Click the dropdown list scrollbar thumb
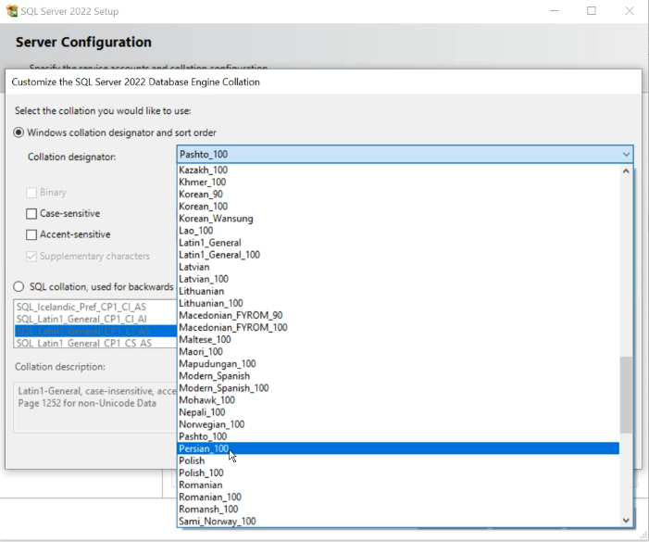Screen dimensions: 649x542 [x=626, y=395]
